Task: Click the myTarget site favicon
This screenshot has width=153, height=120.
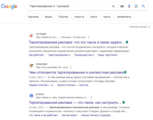Action: click(x=31, y=35)
